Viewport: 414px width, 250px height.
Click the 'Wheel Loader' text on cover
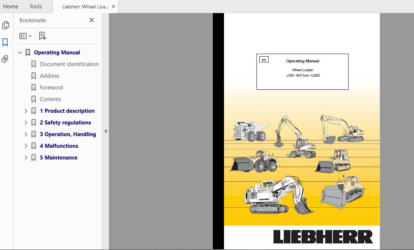303,70
